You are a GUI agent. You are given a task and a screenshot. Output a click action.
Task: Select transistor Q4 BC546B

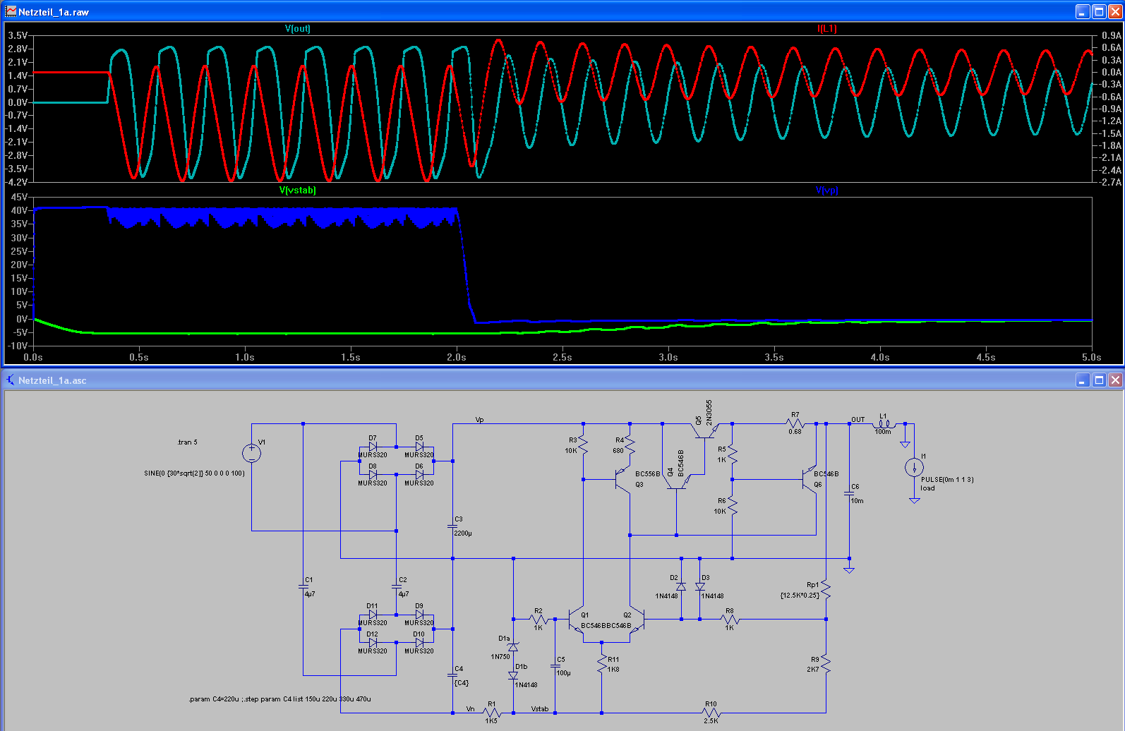point(678,481)
